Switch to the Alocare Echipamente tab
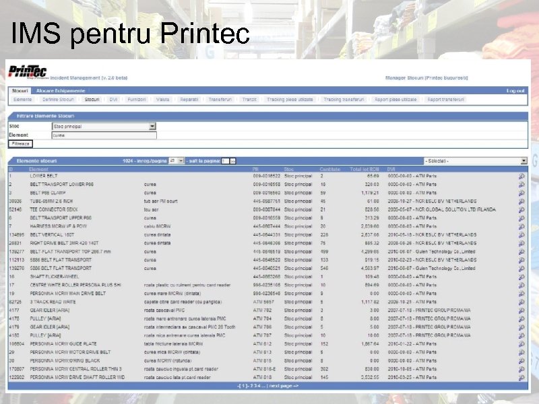539x404 pixels. tap(61, 91)
